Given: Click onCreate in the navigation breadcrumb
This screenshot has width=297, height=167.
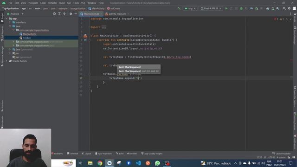Looking at the screenshot, I should tap(113, 8).
